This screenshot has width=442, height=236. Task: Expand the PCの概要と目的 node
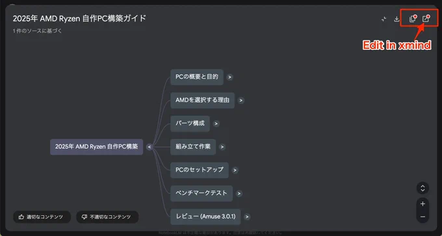(229, 77)
